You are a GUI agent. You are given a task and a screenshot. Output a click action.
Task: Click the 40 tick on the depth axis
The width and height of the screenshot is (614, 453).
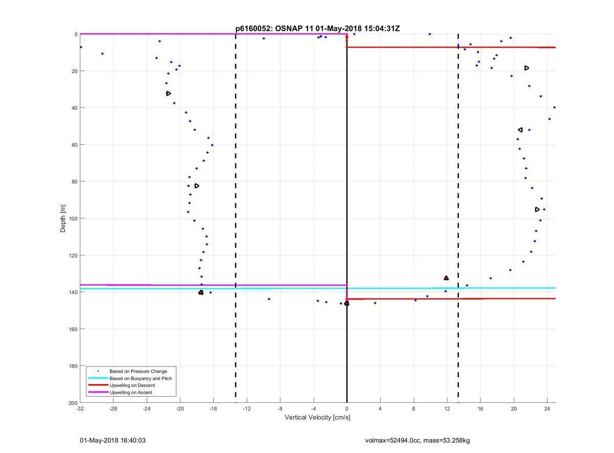pyautogui.click(x=74, y=108)
